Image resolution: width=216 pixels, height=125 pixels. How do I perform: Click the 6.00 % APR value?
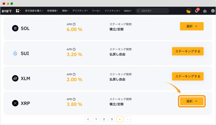74,29
